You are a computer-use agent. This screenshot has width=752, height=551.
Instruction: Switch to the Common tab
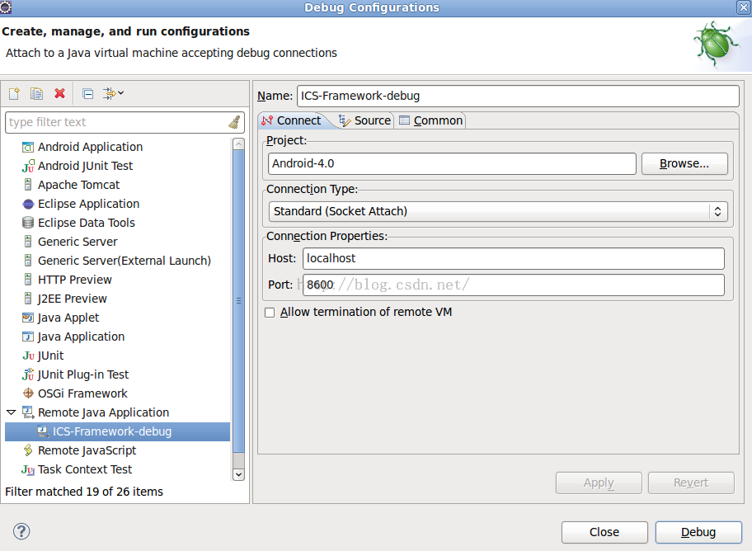(430, 120)
